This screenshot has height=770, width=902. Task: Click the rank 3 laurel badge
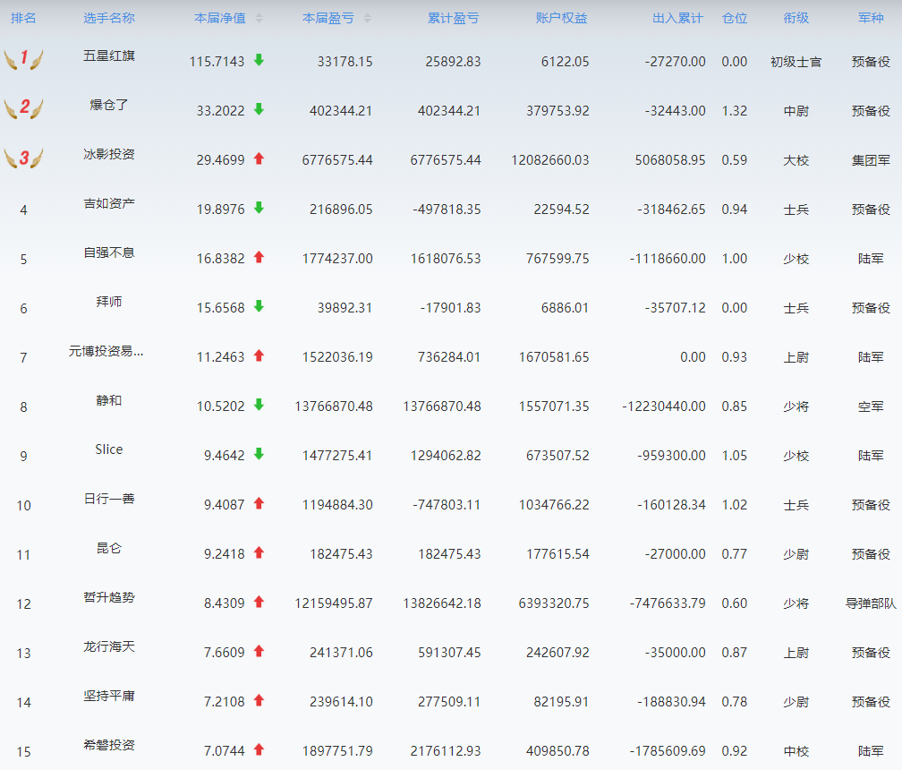23,157
